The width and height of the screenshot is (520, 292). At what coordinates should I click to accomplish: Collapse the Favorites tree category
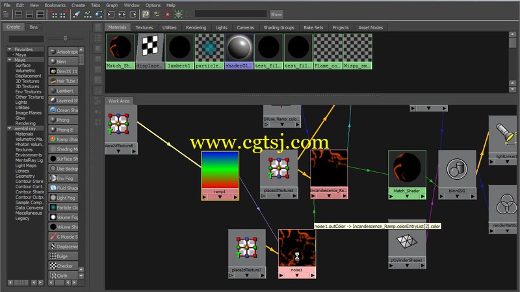click(10, 49)
